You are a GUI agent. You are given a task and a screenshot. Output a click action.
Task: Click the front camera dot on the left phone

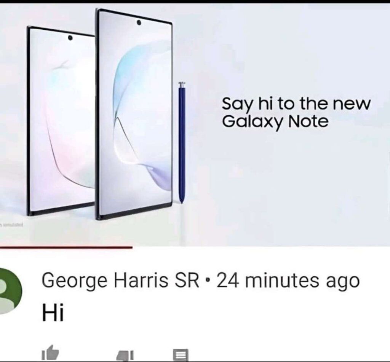point(70,38)
